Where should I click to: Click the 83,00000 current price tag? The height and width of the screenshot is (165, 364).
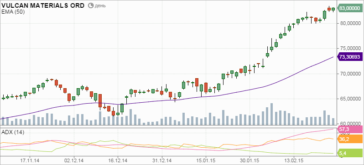click(350, 8)
